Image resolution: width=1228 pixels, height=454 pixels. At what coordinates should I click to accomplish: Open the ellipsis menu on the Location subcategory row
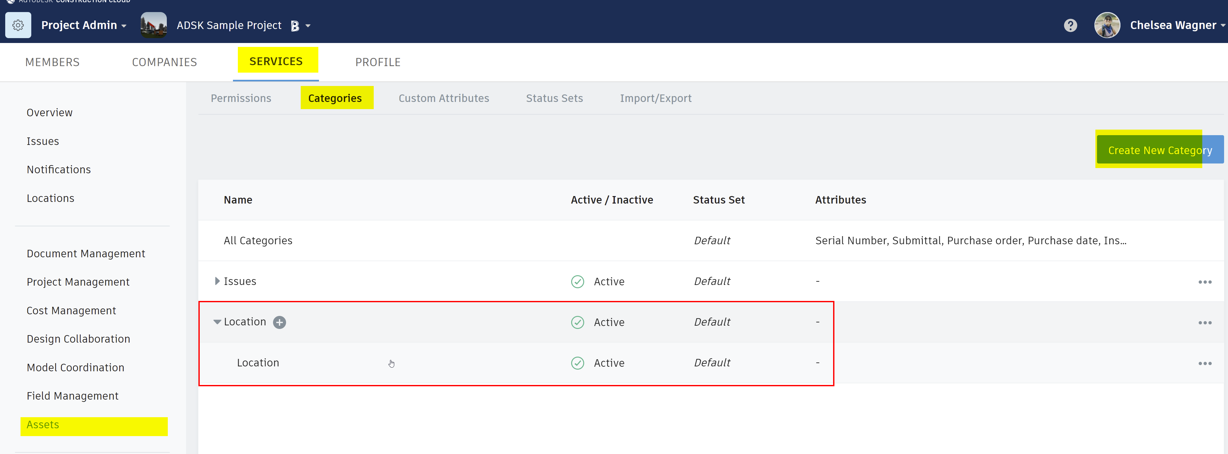pyautogui.click(x=1205, y=363)
